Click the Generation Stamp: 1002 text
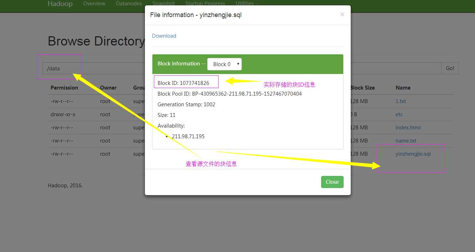Image resolution: width=475 pixels, height=252 pixels. tap(187, 104)
